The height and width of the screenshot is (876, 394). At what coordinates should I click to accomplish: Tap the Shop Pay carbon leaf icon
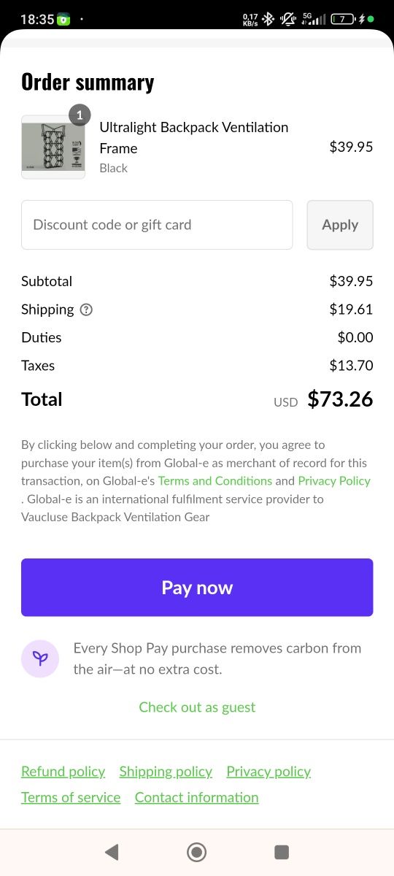pyautogui.click(x=40, y=658)
